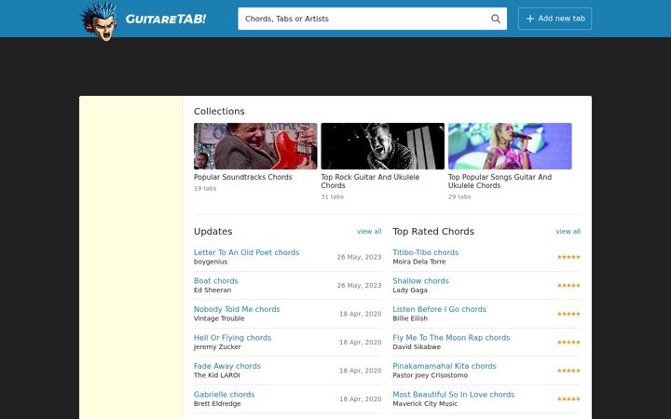Click the Lady Gaga artist name

[410, 290]
